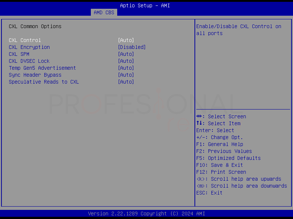293x219 pixels.
Task: Click the Aptio Setup - AMI title
Action: tap(145, 5)
